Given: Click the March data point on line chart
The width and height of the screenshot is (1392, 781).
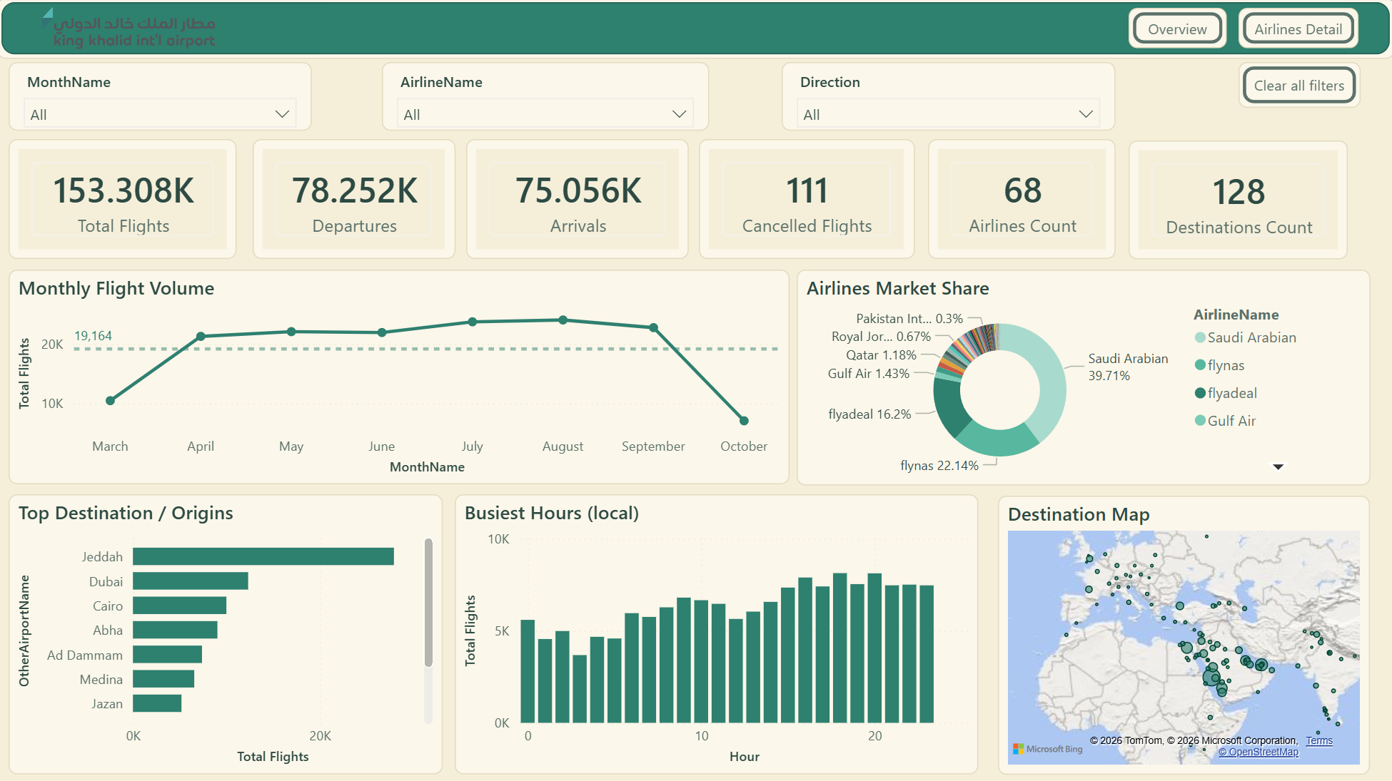Looking at the screenshot, I should pyautogui.click(x=110, y=401).
